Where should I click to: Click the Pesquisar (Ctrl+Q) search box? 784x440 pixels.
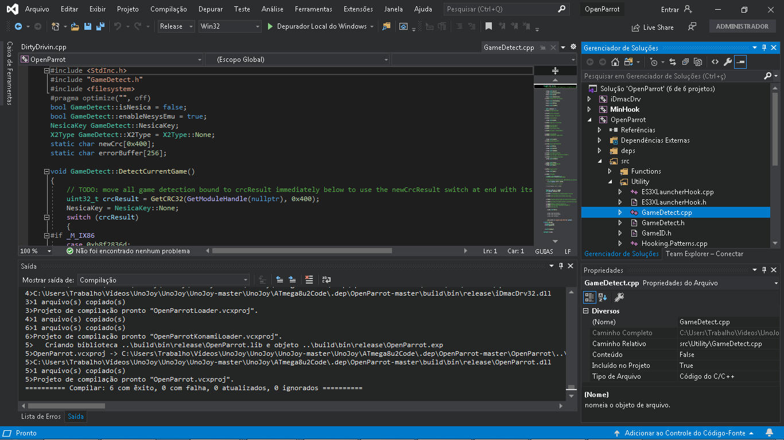tap(506, 9)
